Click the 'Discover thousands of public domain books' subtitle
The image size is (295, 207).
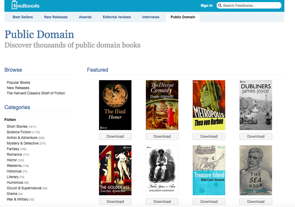click(72, 45)
